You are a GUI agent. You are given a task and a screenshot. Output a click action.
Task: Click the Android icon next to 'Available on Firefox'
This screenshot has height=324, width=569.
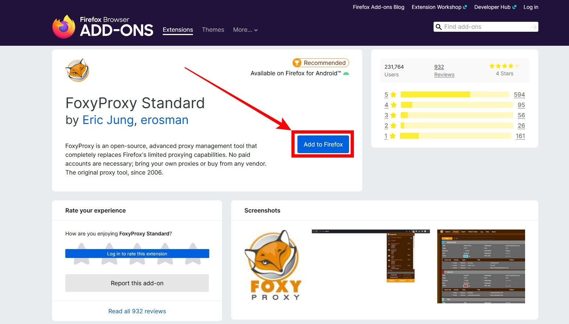(x=346, y=73)
